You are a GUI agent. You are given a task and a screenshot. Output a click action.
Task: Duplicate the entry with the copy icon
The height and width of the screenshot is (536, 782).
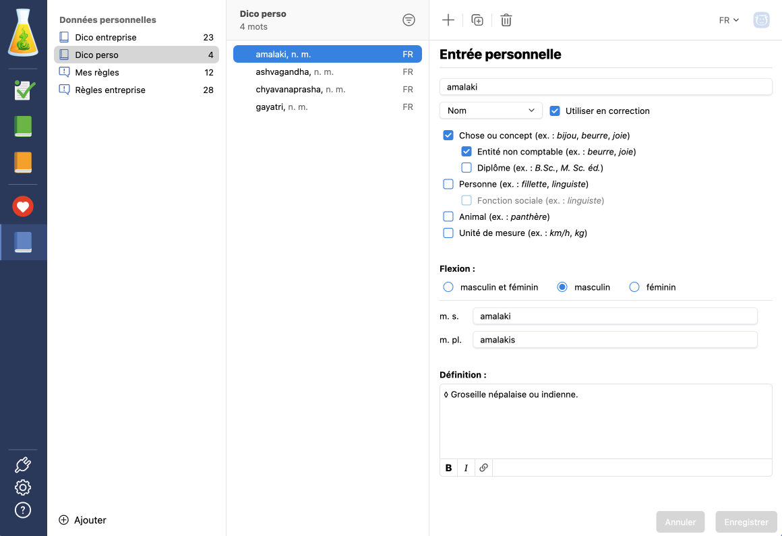coord(477,20)
